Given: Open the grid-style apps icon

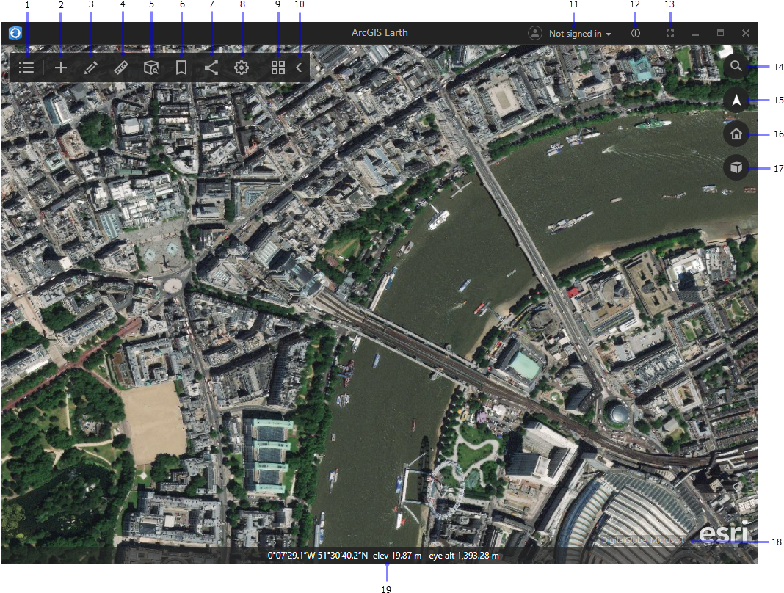Looking at the screenshot, I should tap(278, 68).
